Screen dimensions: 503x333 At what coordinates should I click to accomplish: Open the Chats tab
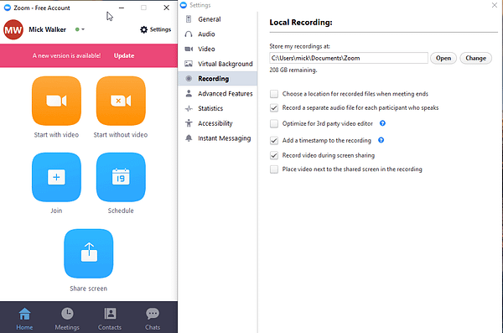click(x=153, y=319)
